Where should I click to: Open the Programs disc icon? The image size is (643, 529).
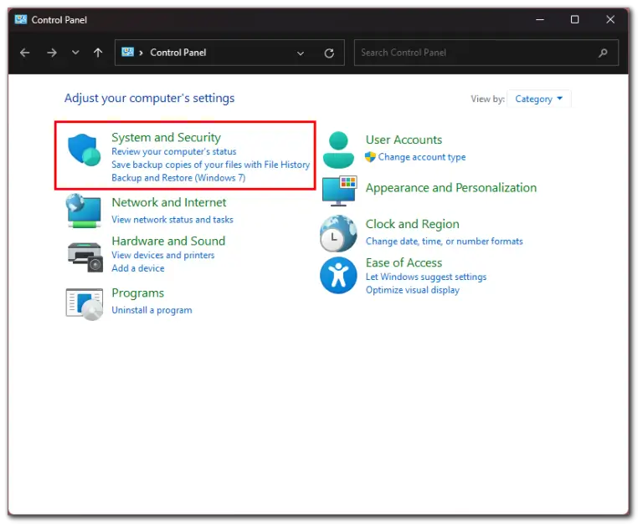[85, 304]
